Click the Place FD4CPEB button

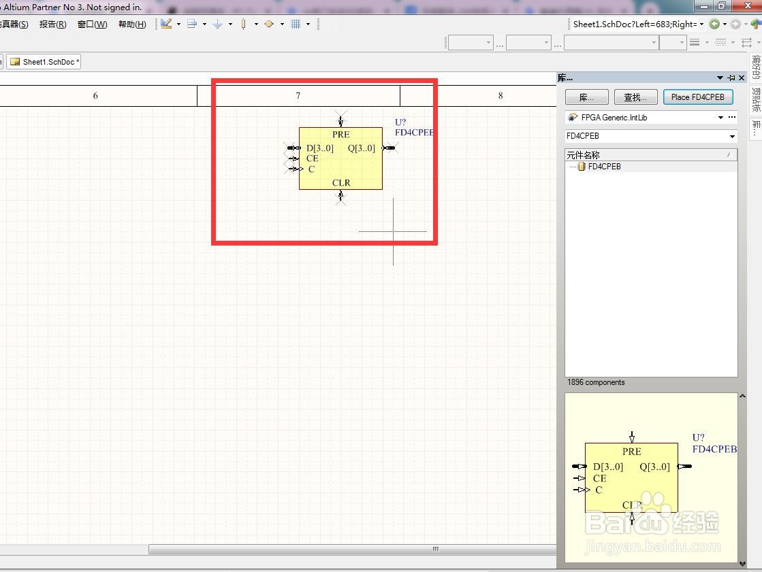pos(698,97)
